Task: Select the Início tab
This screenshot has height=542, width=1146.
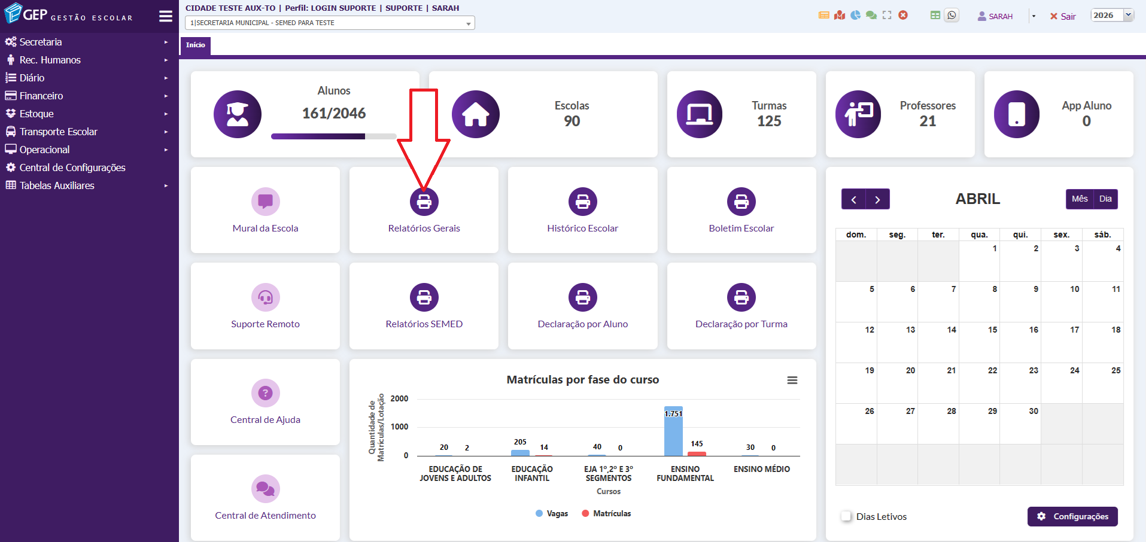Action: point(196,45)
